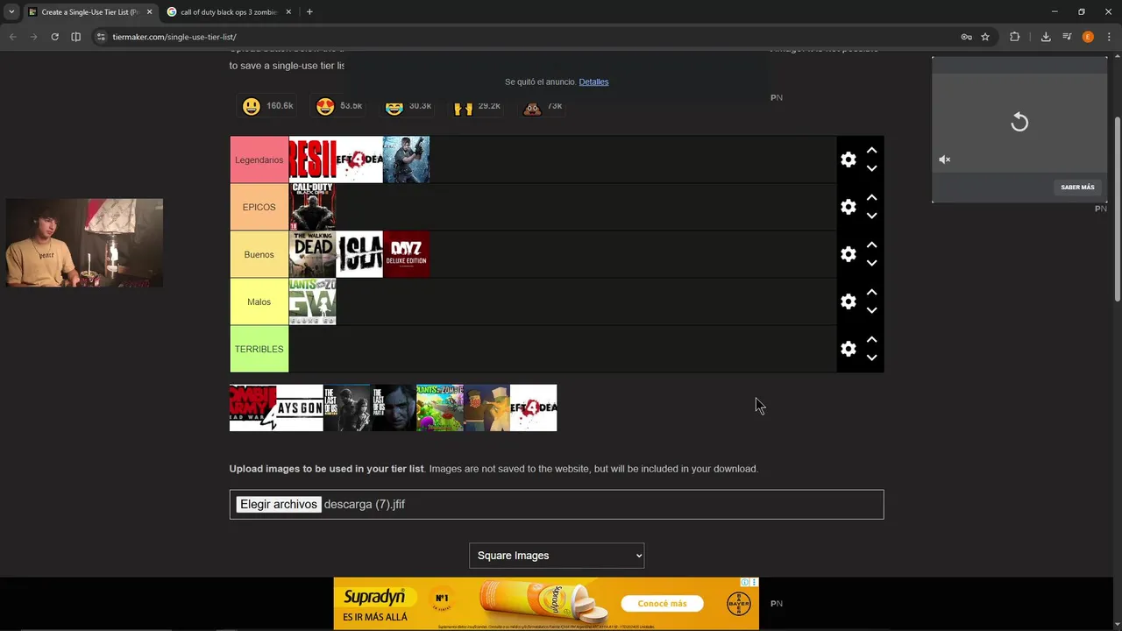This screenshot has width=1122, height=631.
Task: Move EPICOS row down with its arrow
Action: (871, 216)
